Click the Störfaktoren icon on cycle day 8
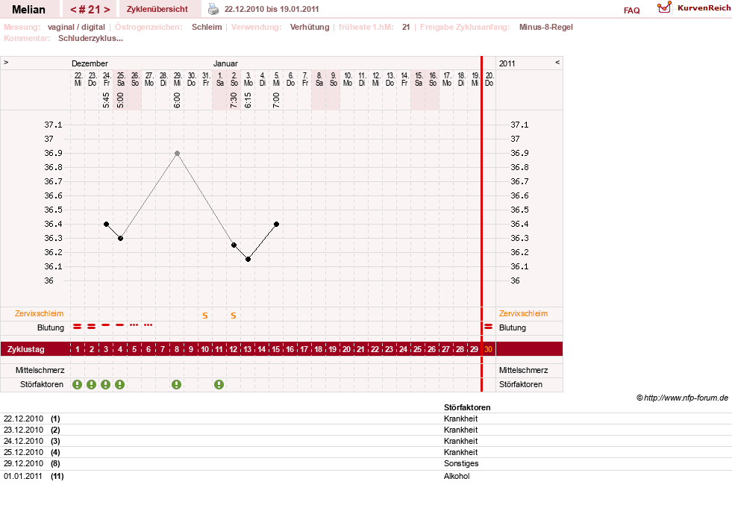 (x=176, y=384)
